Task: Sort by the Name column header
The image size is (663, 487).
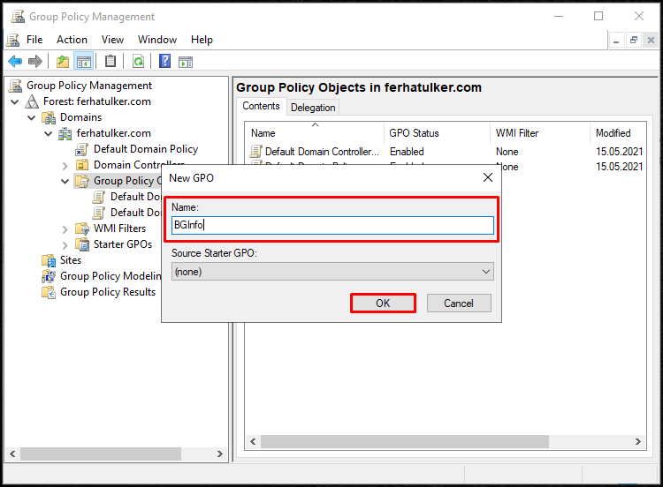Action: point(316,133)
